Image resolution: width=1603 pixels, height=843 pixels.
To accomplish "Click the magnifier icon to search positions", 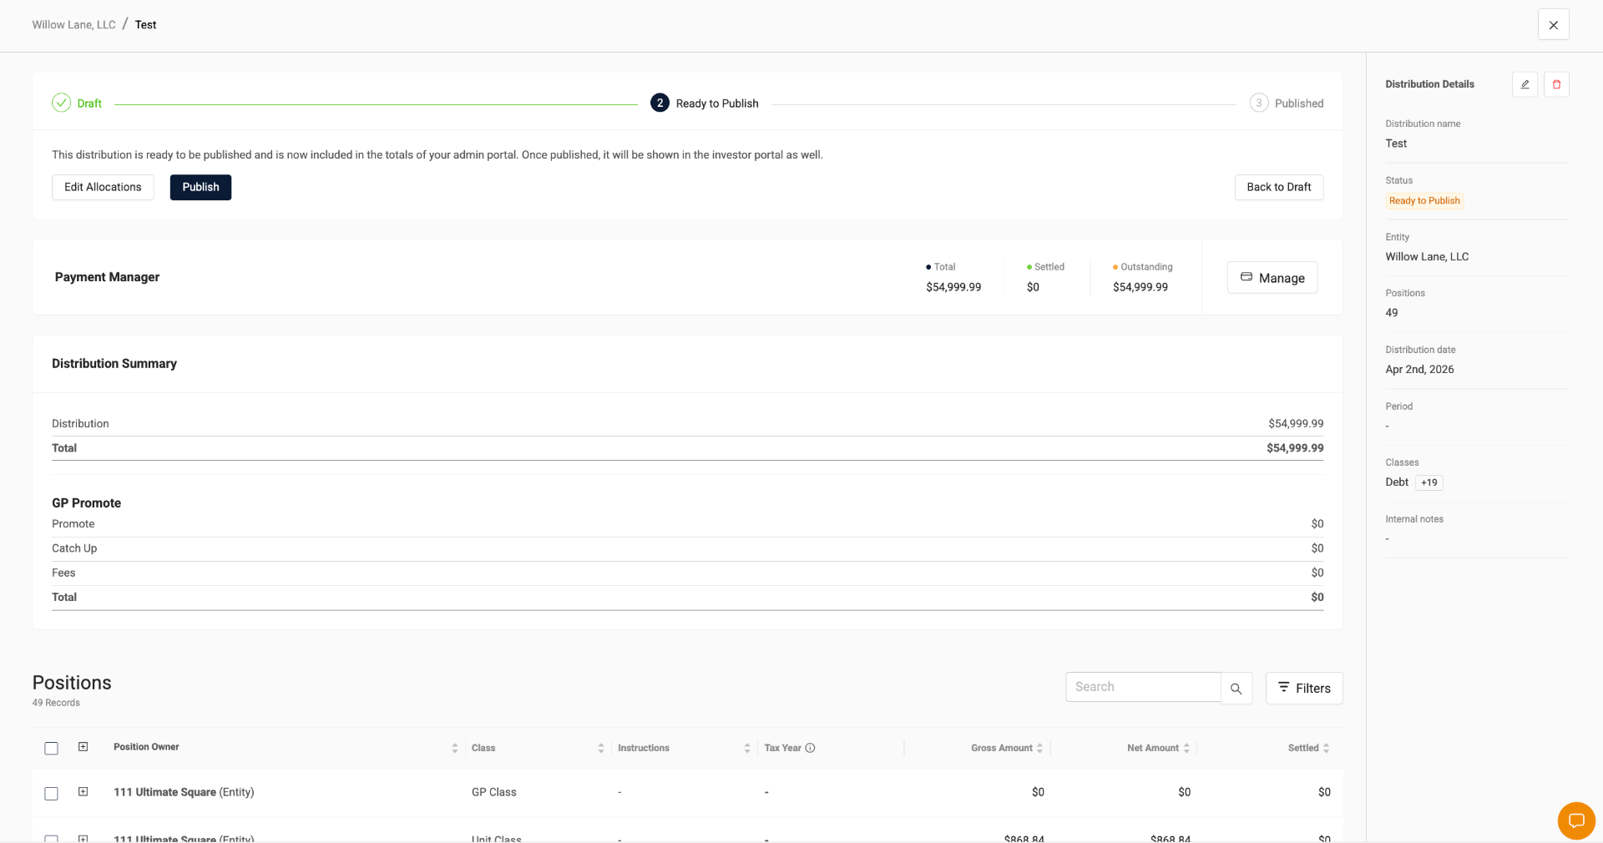I will [1236, 689].
